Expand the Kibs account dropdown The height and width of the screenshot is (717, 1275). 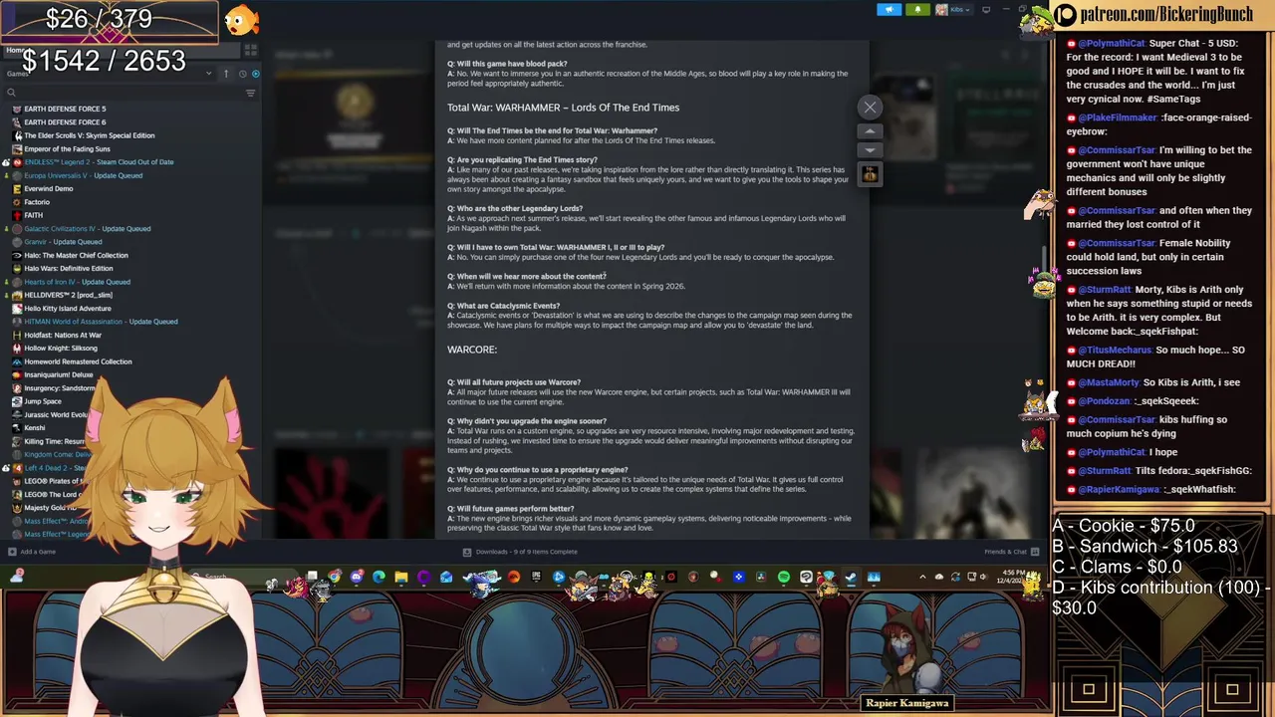coord(958,10)
